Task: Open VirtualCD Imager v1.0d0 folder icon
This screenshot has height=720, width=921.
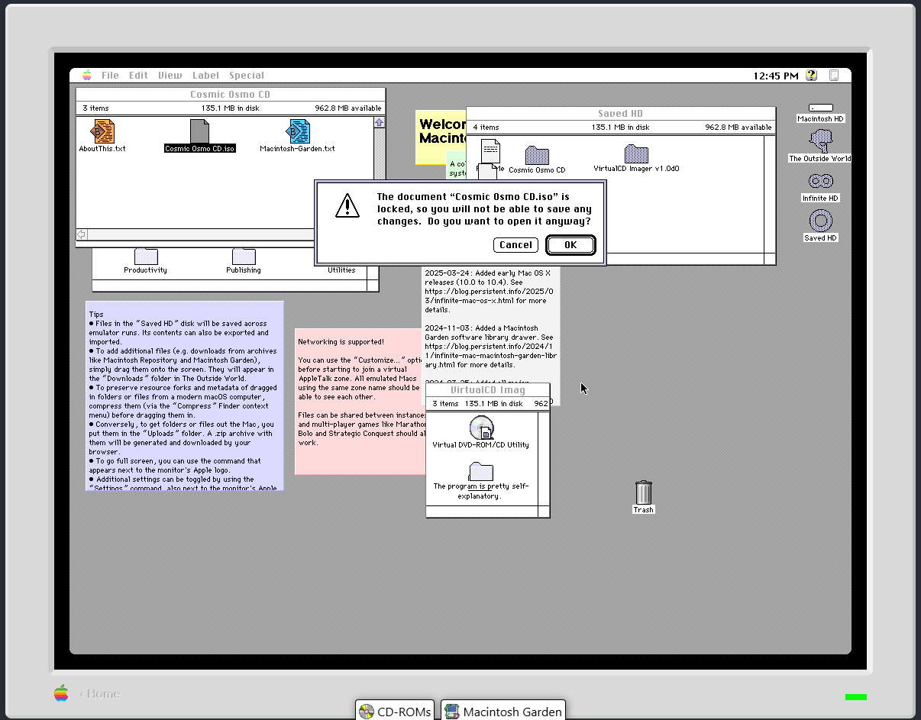Action: pyautogui.click(x=636, y=153)
